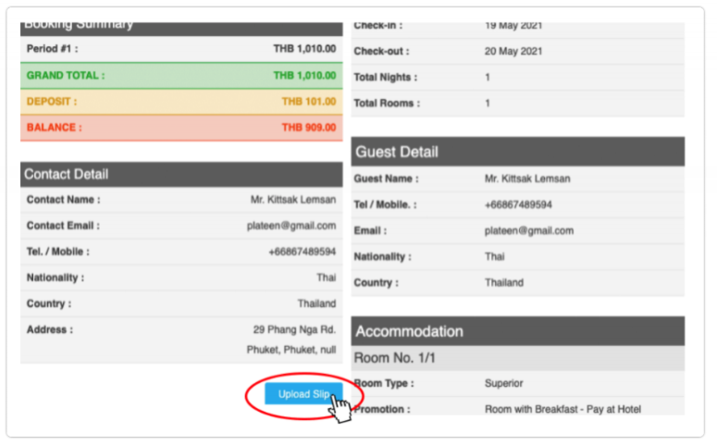Select the Check-in date 19 May 2021
The height and width of the screenshot is (445, 717).
click(x=513, y=25)
